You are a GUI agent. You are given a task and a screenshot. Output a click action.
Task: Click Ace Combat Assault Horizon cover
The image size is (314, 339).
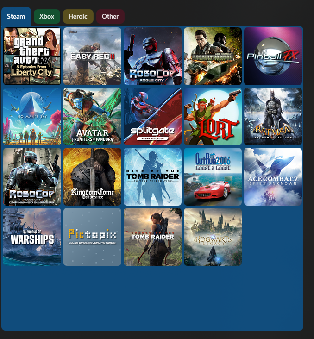(213, 56)
